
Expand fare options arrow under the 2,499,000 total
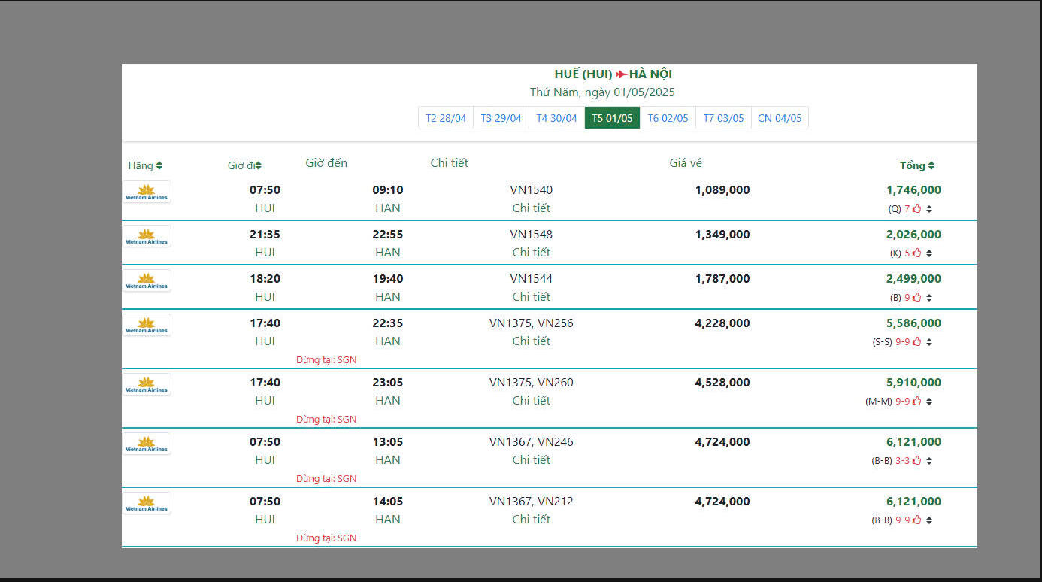(929, 298)
